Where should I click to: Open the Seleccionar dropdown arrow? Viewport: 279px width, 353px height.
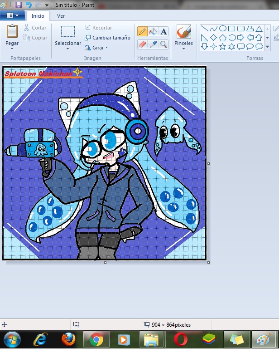pos(67,49)
